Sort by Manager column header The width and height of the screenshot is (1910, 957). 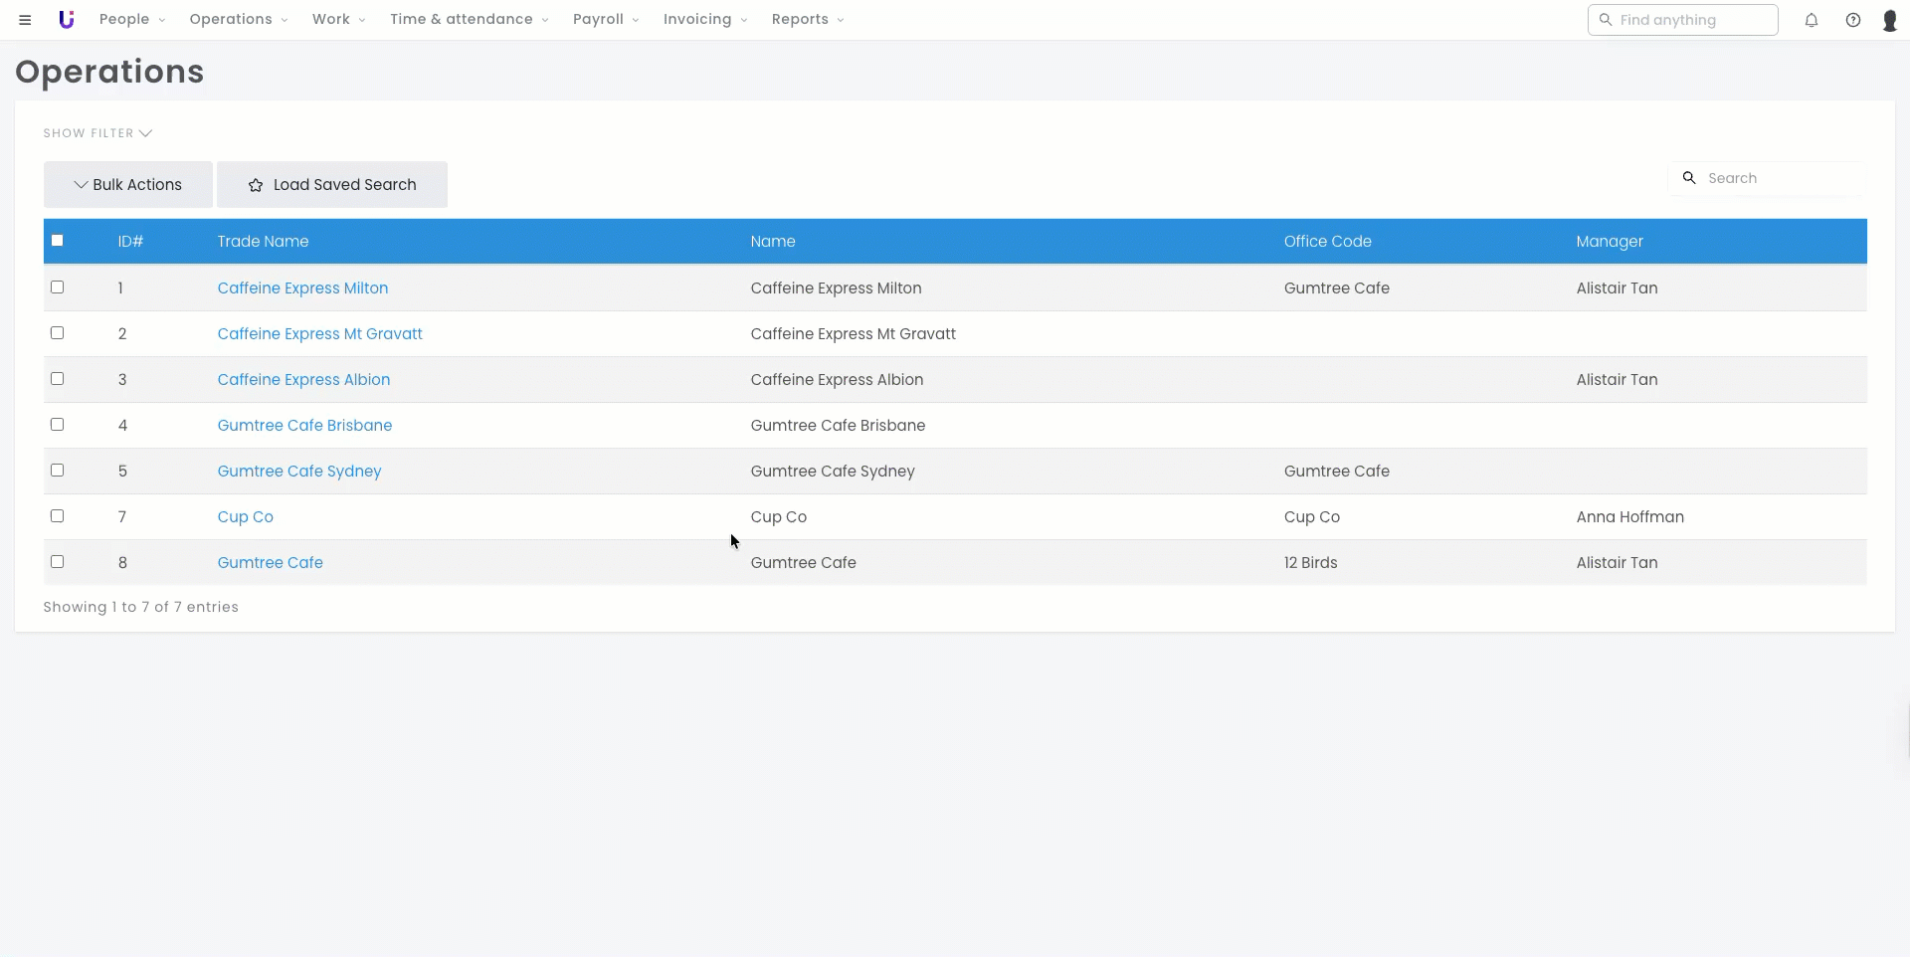coord(1609,242)
